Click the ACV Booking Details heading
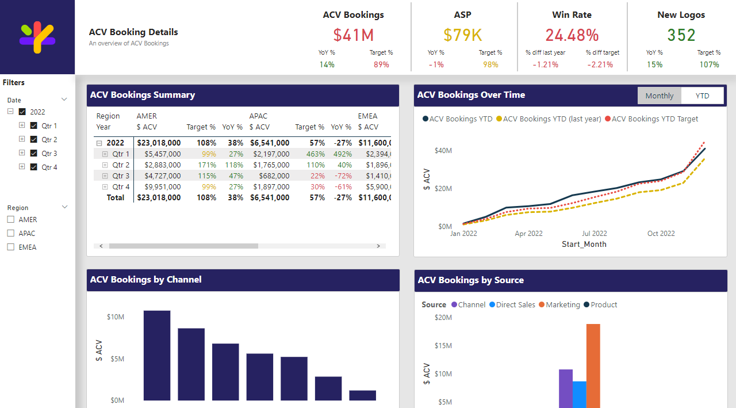Viewport: 736px width, 408px height. (x=133, y=32)
